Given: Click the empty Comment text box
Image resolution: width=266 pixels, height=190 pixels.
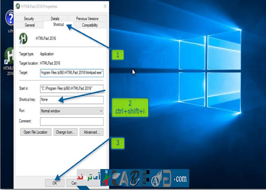Looking at the screenshot, I should (x=71, y=121).
